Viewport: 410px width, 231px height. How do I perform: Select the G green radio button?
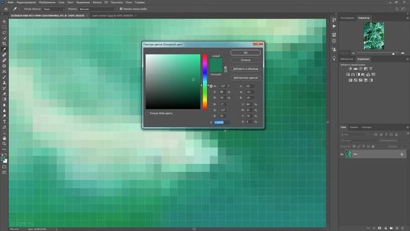211,110
